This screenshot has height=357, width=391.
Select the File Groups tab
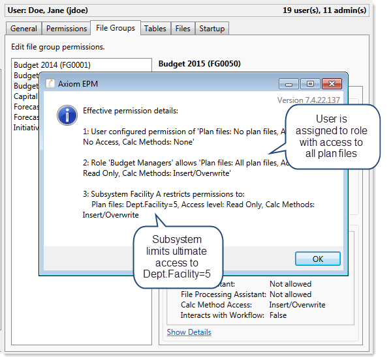click(x=116, y=28)
